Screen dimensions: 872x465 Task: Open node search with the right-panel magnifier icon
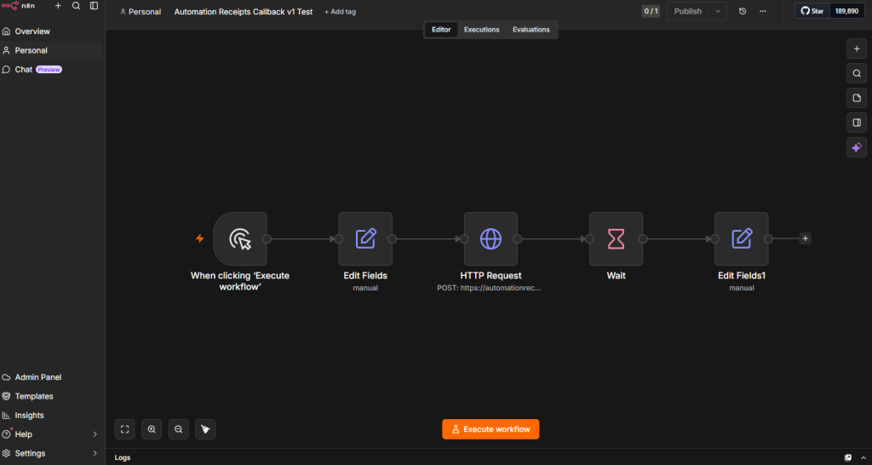[857, 73]
